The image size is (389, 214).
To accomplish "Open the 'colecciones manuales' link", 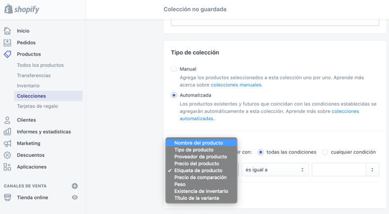I will coord(236,85).
